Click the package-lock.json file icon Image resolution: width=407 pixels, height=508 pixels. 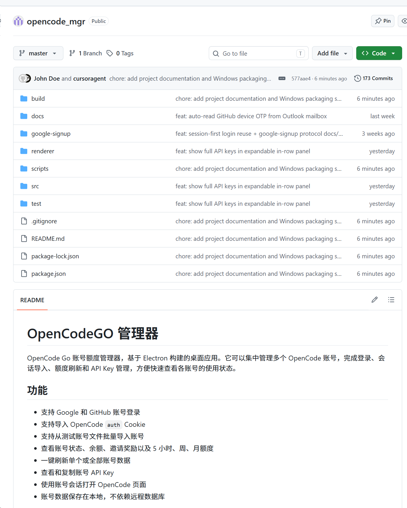[x=24, y=256]
